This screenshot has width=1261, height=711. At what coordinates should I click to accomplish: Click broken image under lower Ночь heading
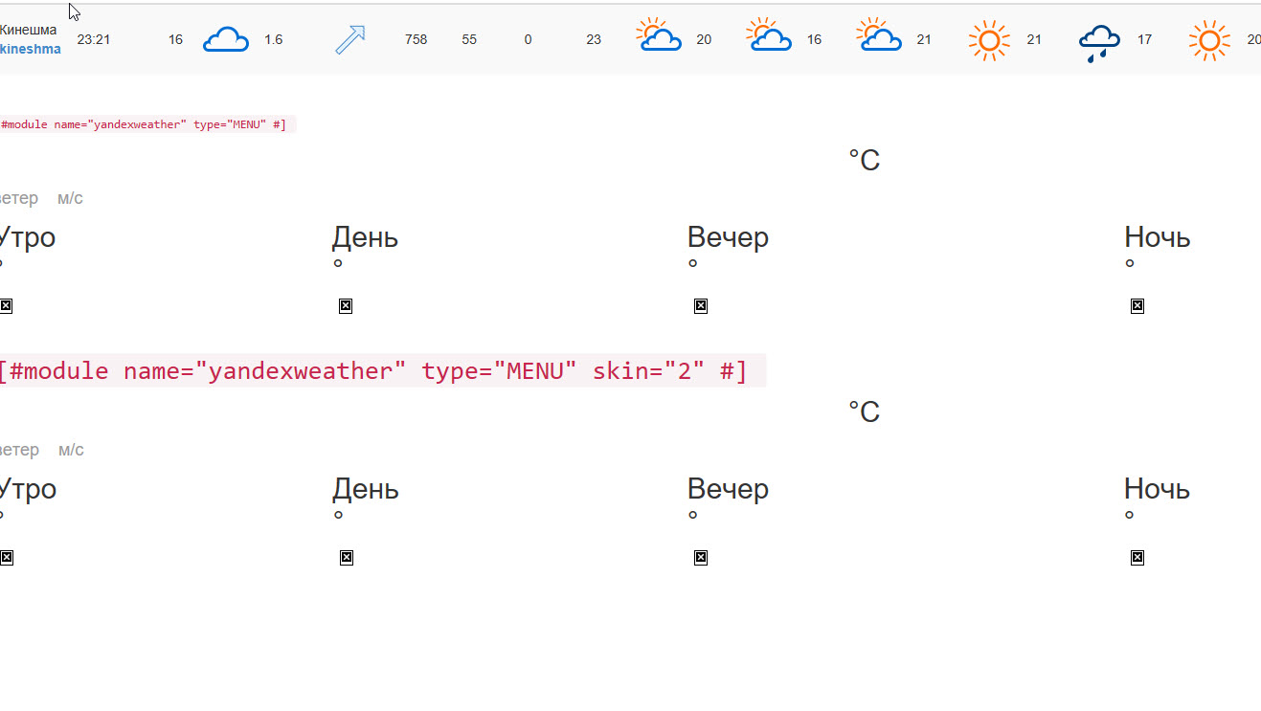[1137, 558]
